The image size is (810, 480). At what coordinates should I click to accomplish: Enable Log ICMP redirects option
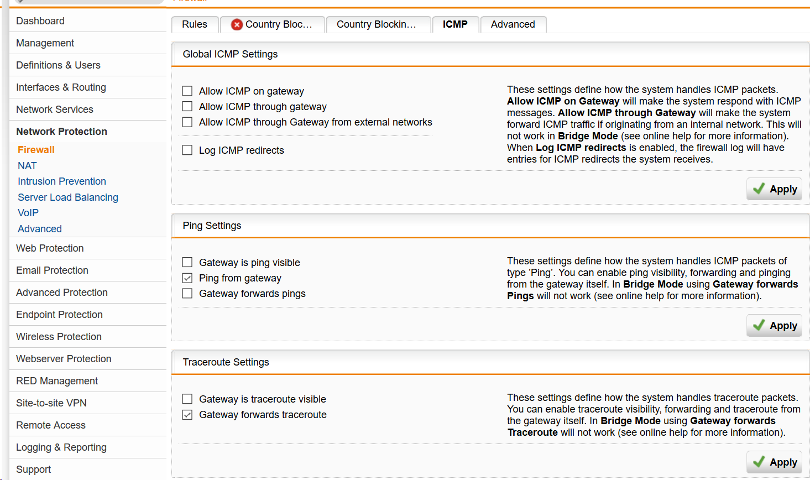click(187, 150)
